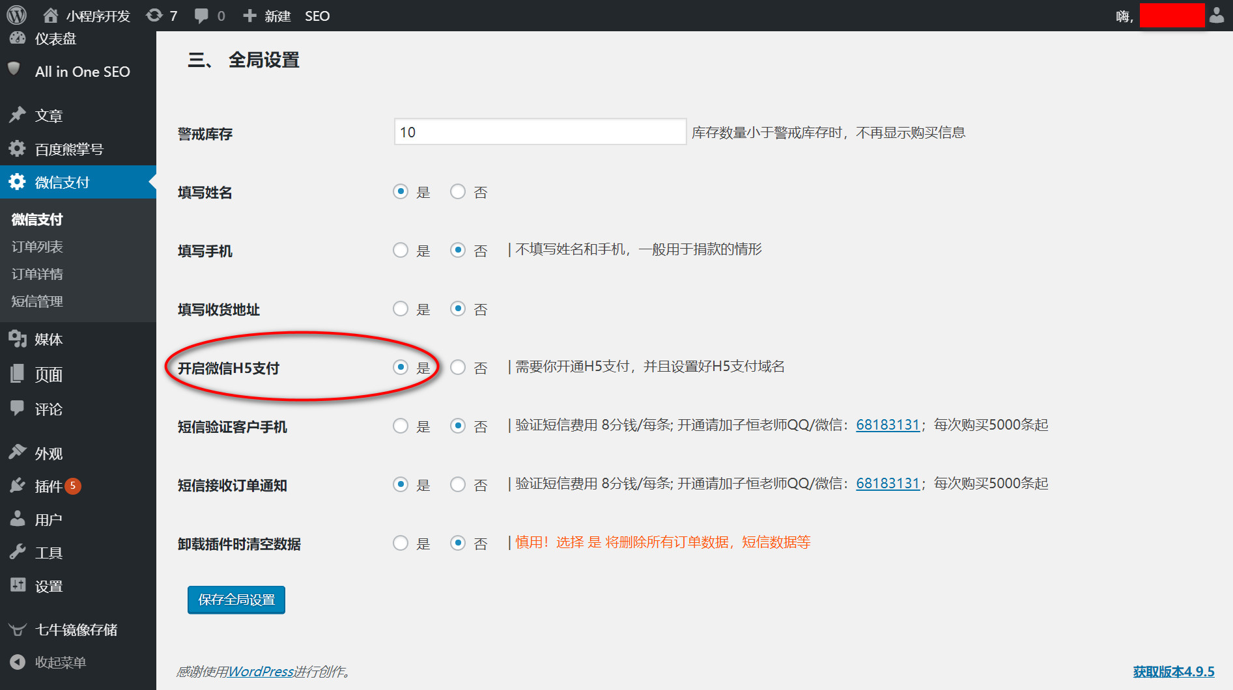Open the 订单列表 submenu item
The image size is (1233, 690).
37,247
